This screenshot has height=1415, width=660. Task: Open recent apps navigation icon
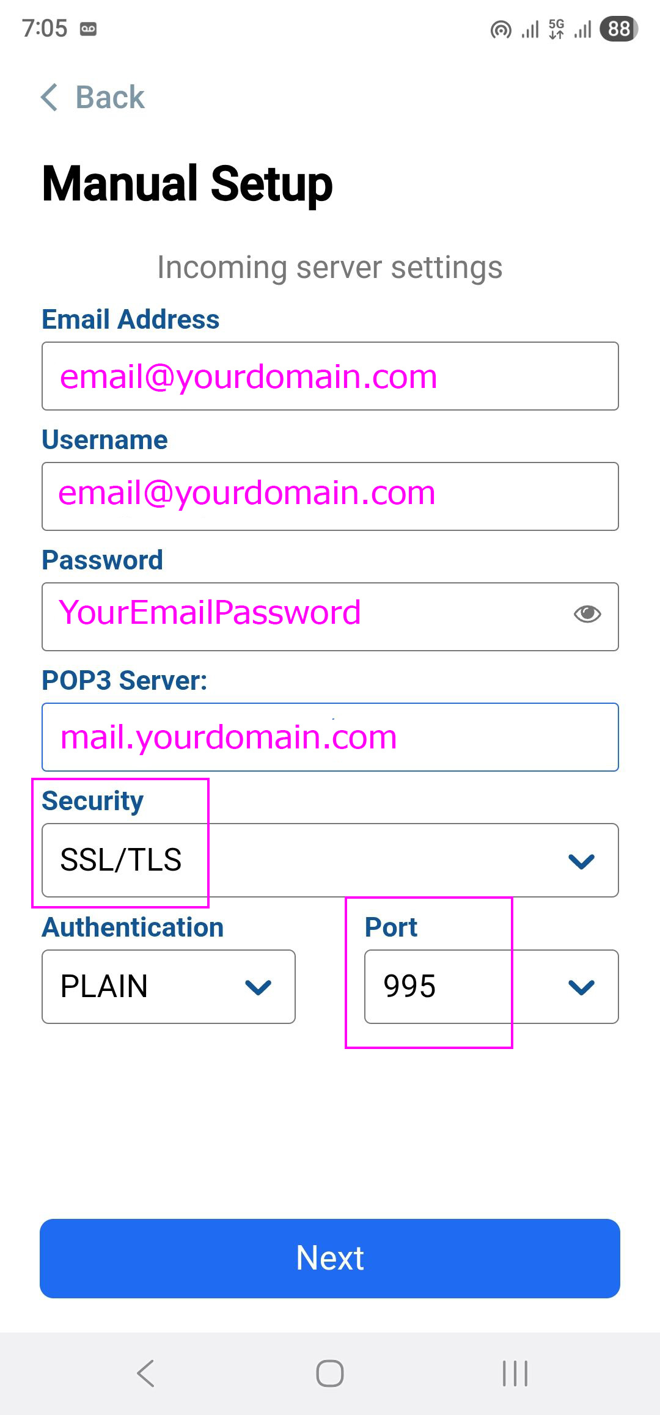pyautogui.click(x=515, y=1373)
